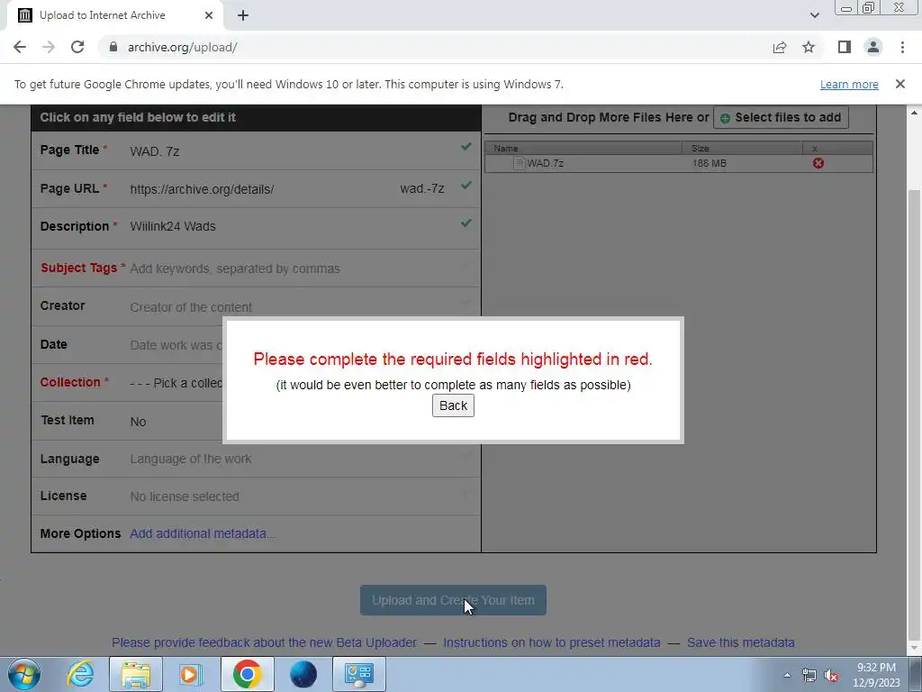Open the Collection picker dropdown
Image resolution: width=922 pixels, height=692 pixels.
pos(176,383)
